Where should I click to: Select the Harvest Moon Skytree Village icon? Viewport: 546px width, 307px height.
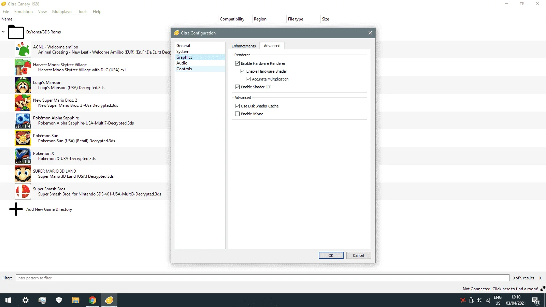(23, 67)
